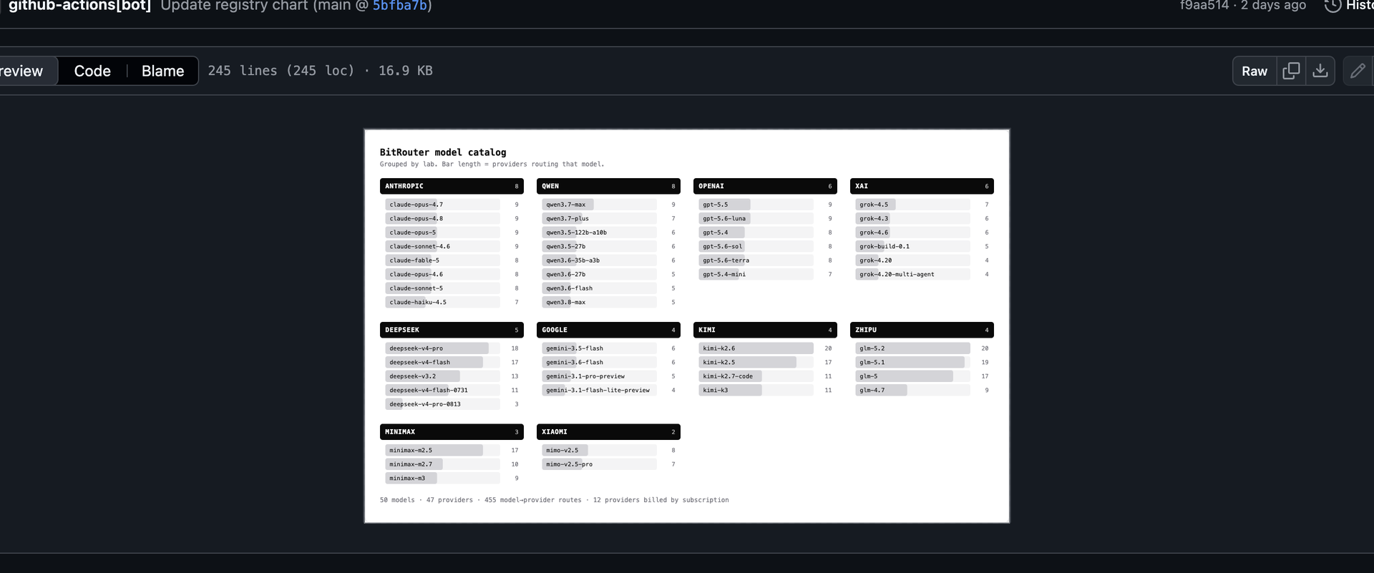Click 'deepseek-v4-pro' bar
Image resolution: width=1374 pixels, height=573 pixels.
click(x=437, y=348)
